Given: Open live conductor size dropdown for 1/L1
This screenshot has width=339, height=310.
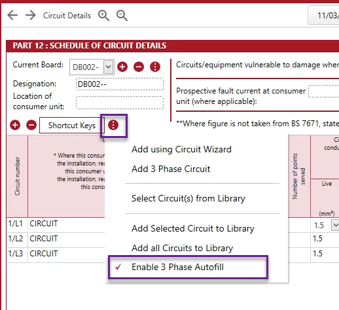Looking at the screenshot, I should [335, 225].
